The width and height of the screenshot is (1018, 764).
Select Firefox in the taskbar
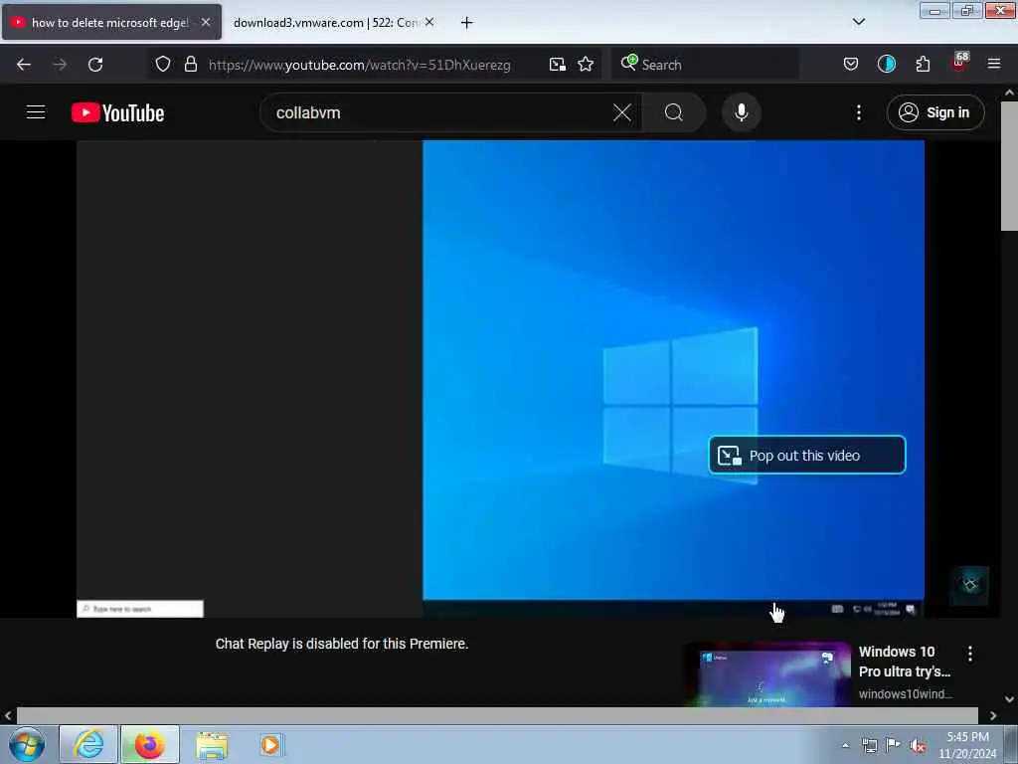(x=149, y=744)
